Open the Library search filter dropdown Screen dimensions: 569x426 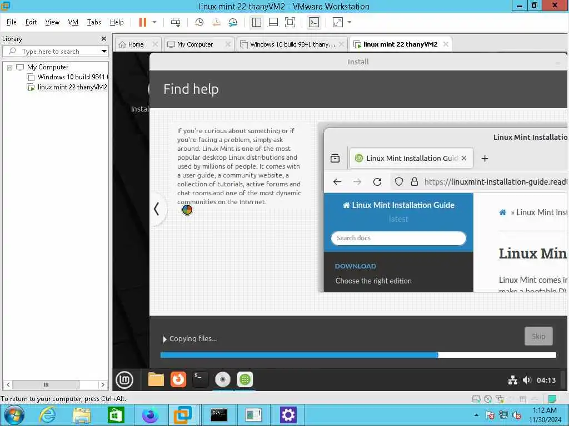click(104, 52)
